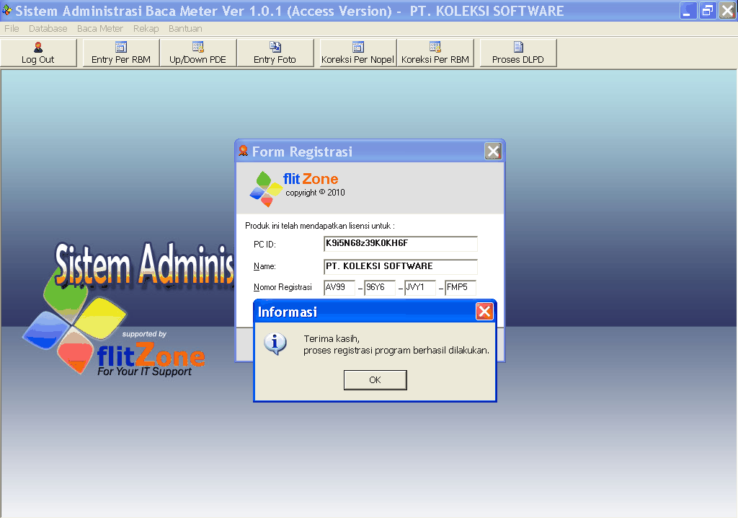
Task: Click the Log Out toolbar button
Action: tap(38, 53)
